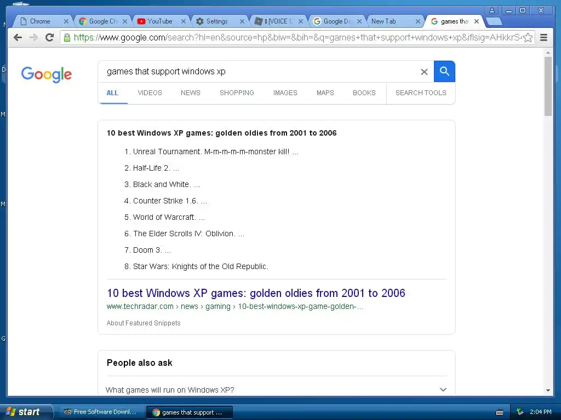
Task: Switch to the Google Chrome tab
Action: click(x=102, y=21)
